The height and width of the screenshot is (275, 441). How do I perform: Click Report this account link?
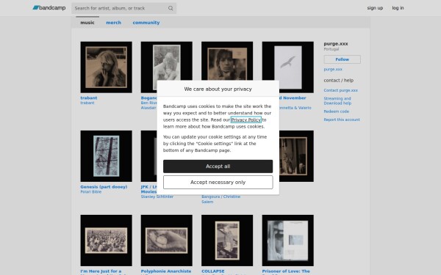[342, 120]
